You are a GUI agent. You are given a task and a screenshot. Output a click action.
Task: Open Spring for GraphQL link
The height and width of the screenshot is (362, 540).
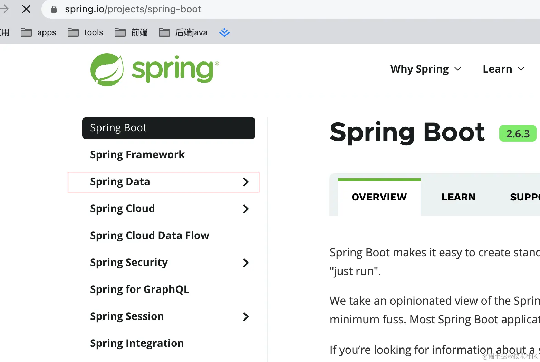coord(139,289)
